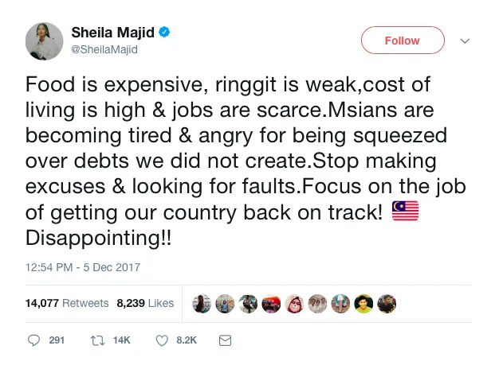This screenshot has width=499, height=365.
Task: Click the first liker avatar in the row
Action: point(202,303)
